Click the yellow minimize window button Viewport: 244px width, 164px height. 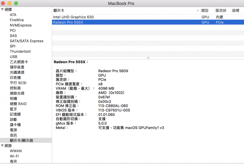pos(9,3)
